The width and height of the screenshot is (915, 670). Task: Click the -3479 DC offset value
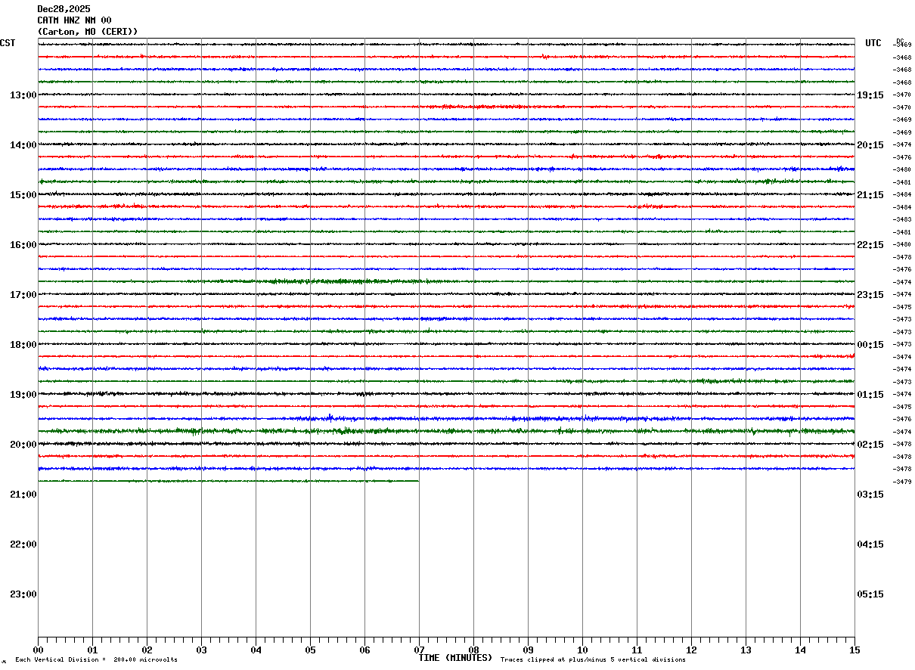click(x=903, y=482)
